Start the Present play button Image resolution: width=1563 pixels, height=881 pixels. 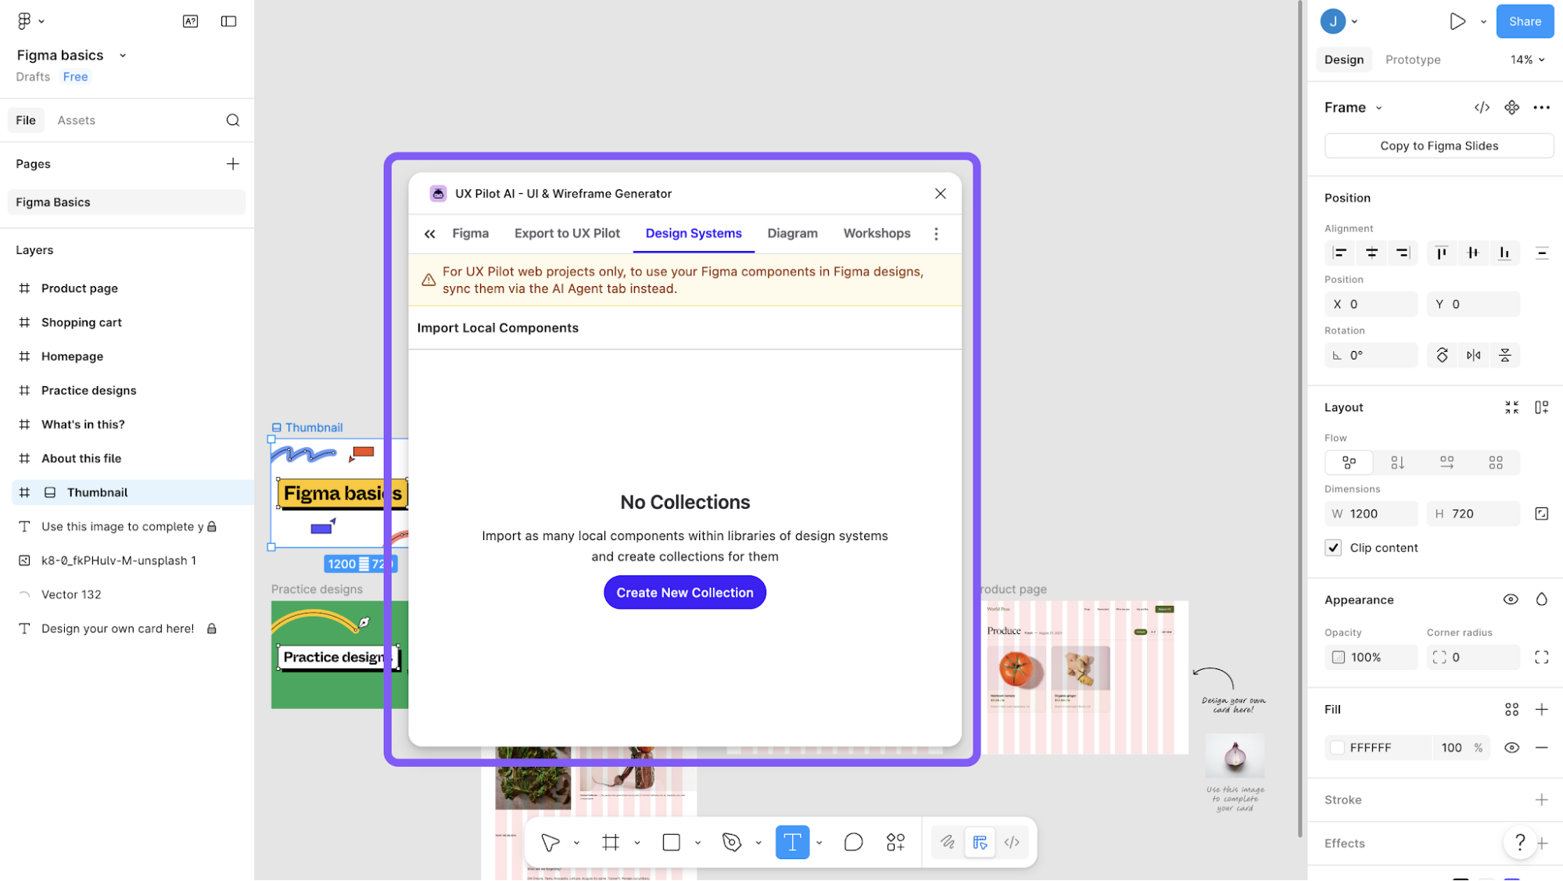point(1457,21)
